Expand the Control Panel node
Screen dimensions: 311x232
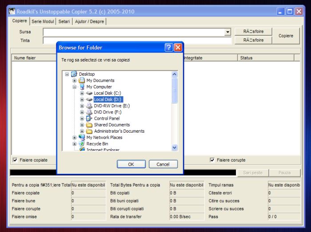coord(82,118)
